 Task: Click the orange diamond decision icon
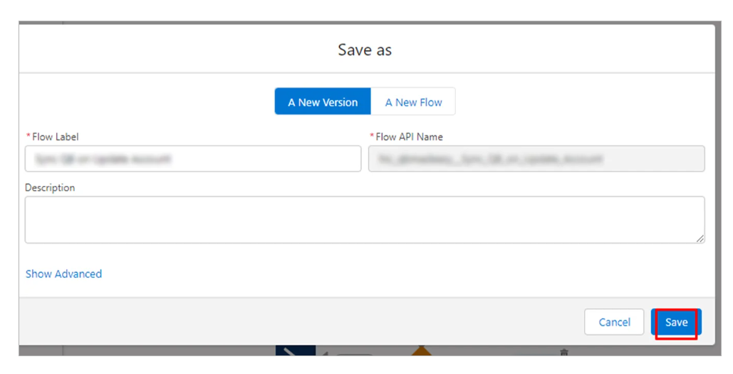[x=421, y=350]
